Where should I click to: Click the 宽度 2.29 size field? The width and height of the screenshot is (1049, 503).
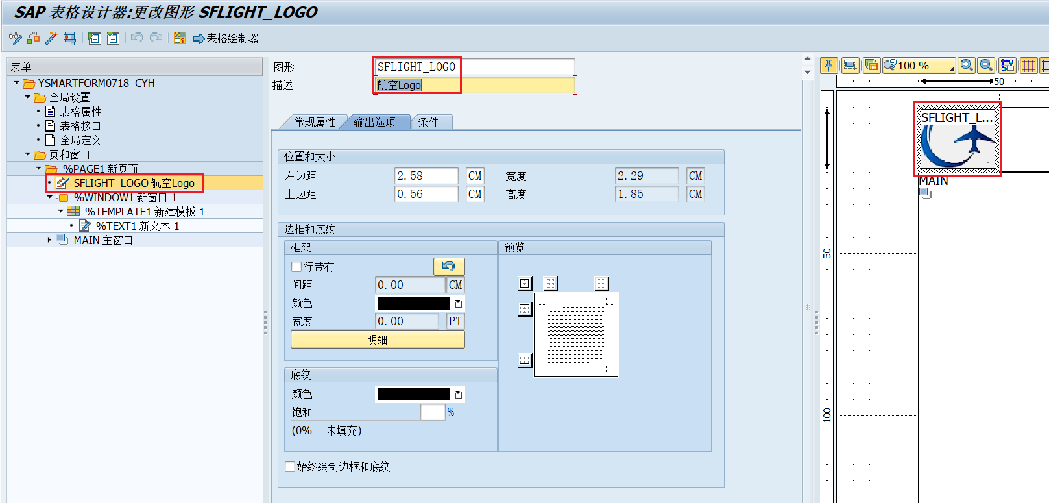pos(647,176)
